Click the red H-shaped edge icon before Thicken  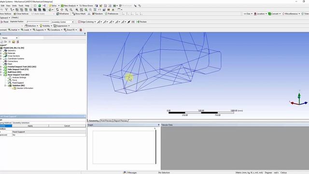(x=133, y=22)
